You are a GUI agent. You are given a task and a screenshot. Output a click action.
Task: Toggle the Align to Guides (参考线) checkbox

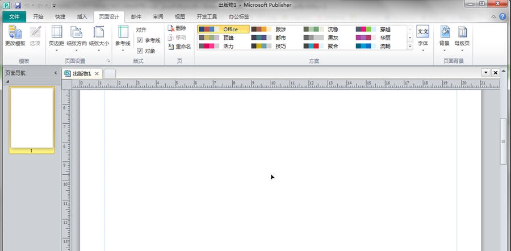coord(140,40)
